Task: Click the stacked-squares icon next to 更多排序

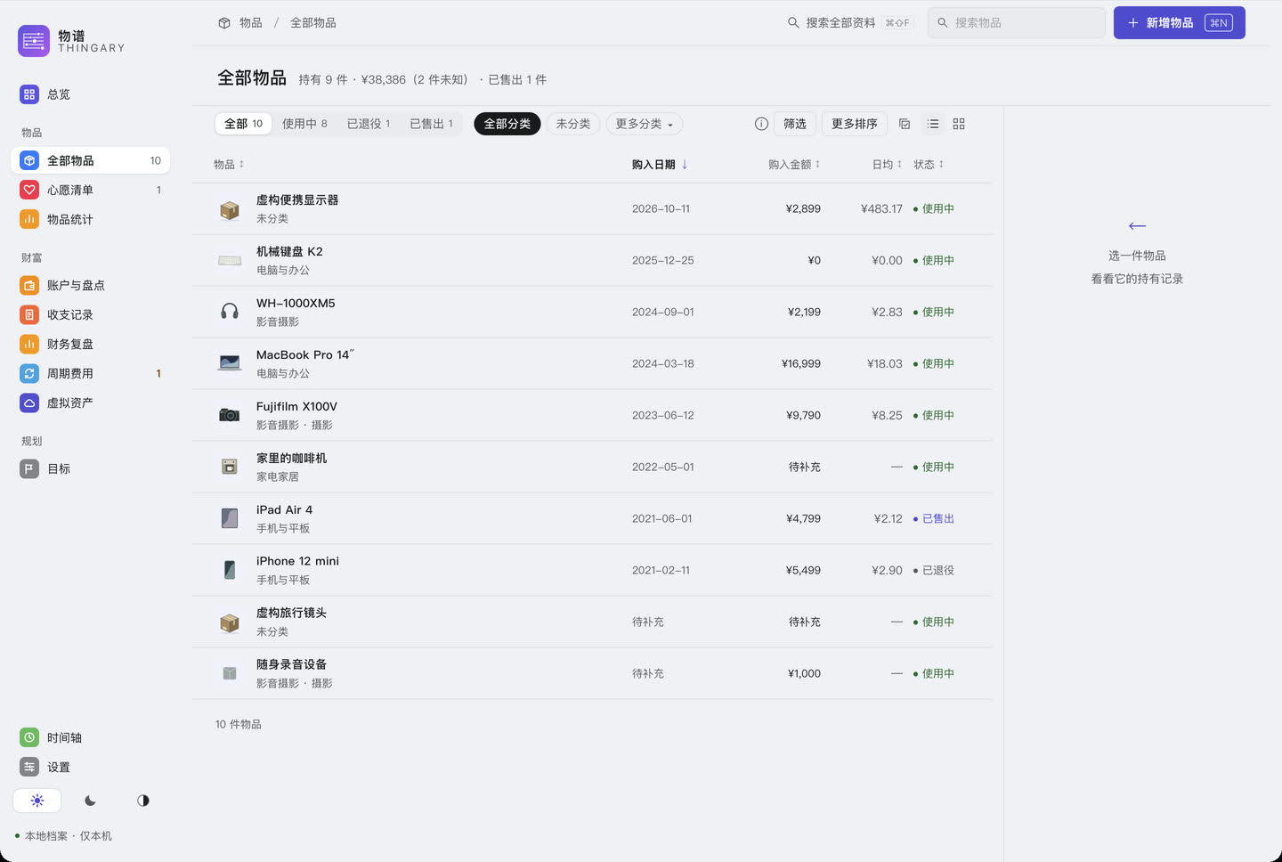Action: click(905, 124)
